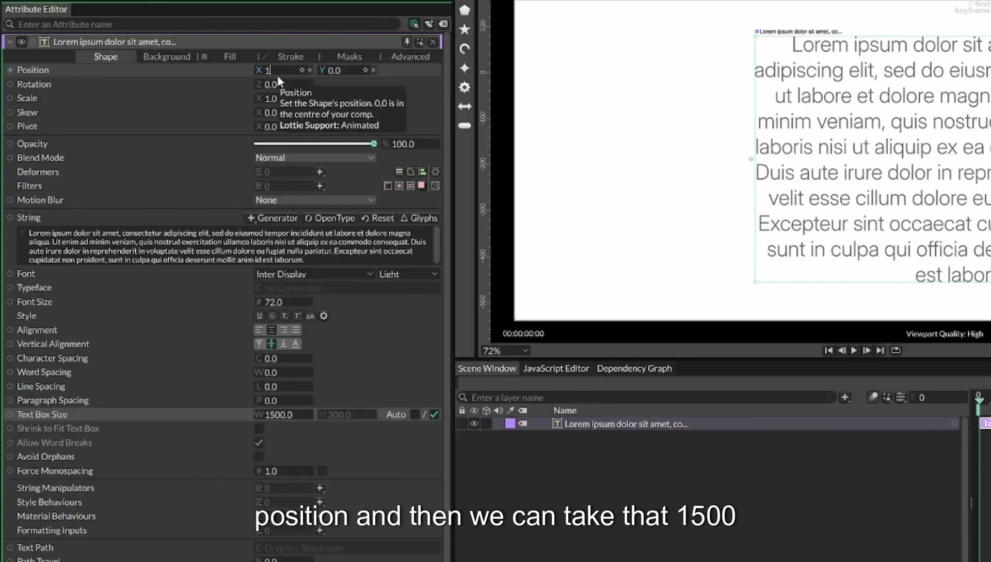Open the JavaScript Editor tab
This screenshot has height=562, width=991.
(x=556, y=368)
